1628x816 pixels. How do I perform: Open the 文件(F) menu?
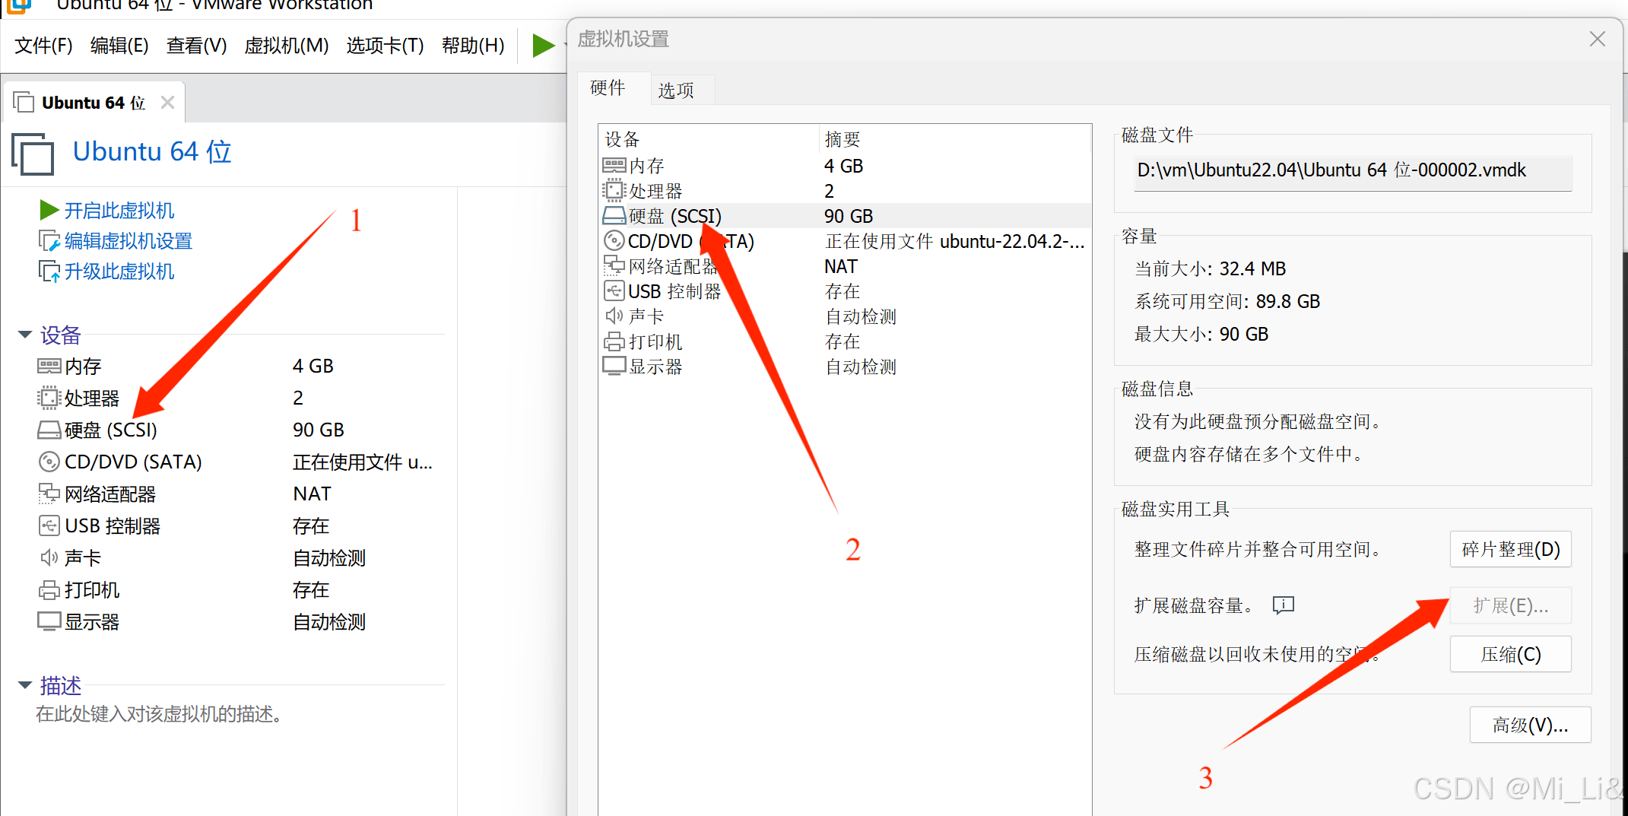pyautogui.click(x=44, y=46)
